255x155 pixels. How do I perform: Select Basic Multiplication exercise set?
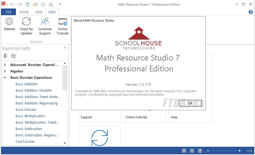pos(30,116)
